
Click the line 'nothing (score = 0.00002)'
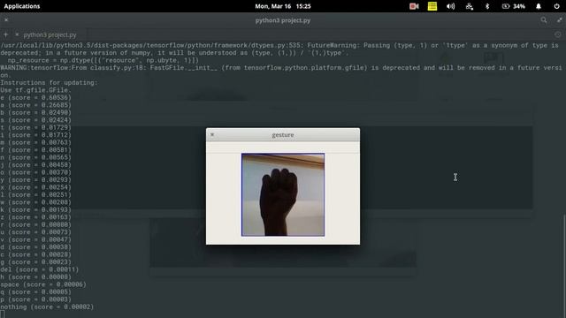(x=47, y=307)
